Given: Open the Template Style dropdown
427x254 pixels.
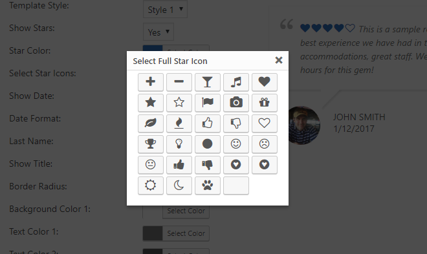Looking at the screenshot, I should coord(165,10).
